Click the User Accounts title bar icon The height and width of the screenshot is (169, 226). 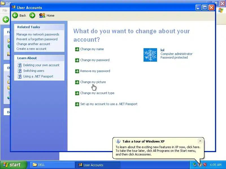coord(14,7)
